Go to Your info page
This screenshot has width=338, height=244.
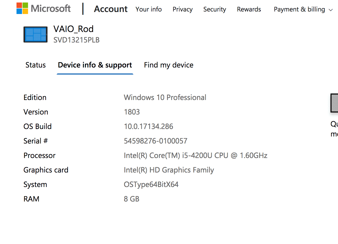(148, 9)
